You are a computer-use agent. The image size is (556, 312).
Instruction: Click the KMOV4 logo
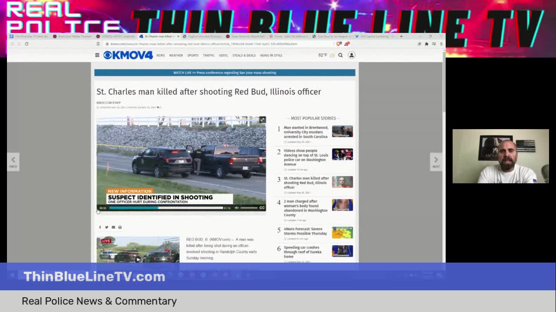[128, 55]
